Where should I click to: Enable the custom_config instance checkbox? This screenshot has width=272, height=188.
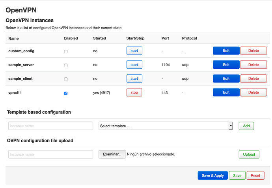[66, 51]
